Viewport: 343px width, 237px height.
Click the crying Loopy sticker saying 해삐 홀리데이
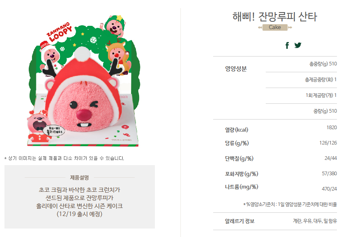[x=45, y=127]
